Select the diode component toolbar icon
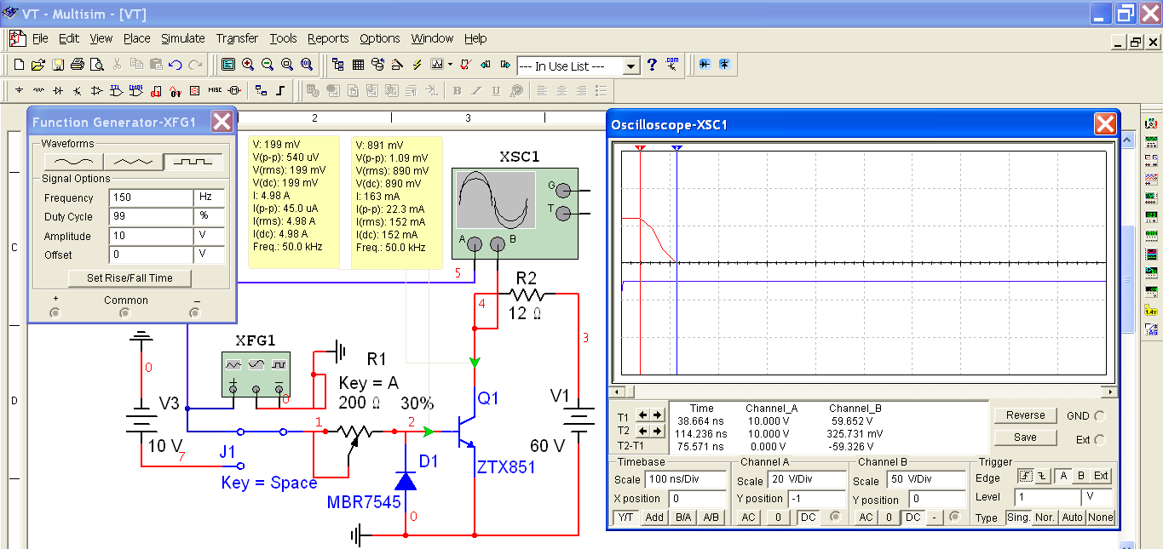The height and width of the screenshot is (549, 1163). click(57, 90)
